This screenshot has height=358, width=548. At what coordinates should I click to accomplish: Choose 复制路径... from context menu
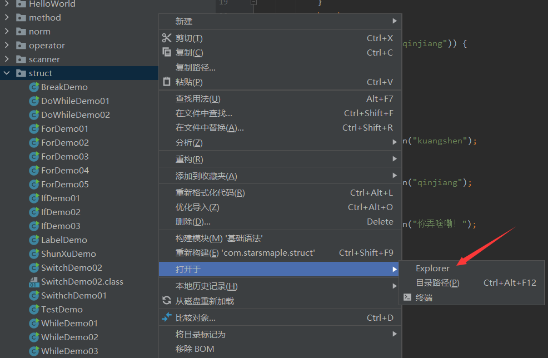coord(280,67)
